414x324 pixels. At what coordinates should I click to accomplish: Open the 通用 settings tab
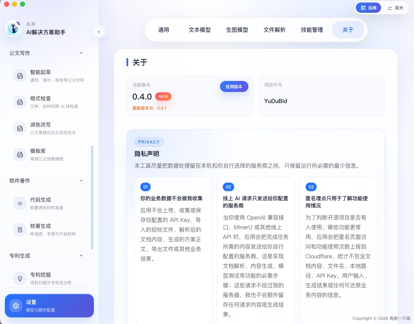coord(164,30)
